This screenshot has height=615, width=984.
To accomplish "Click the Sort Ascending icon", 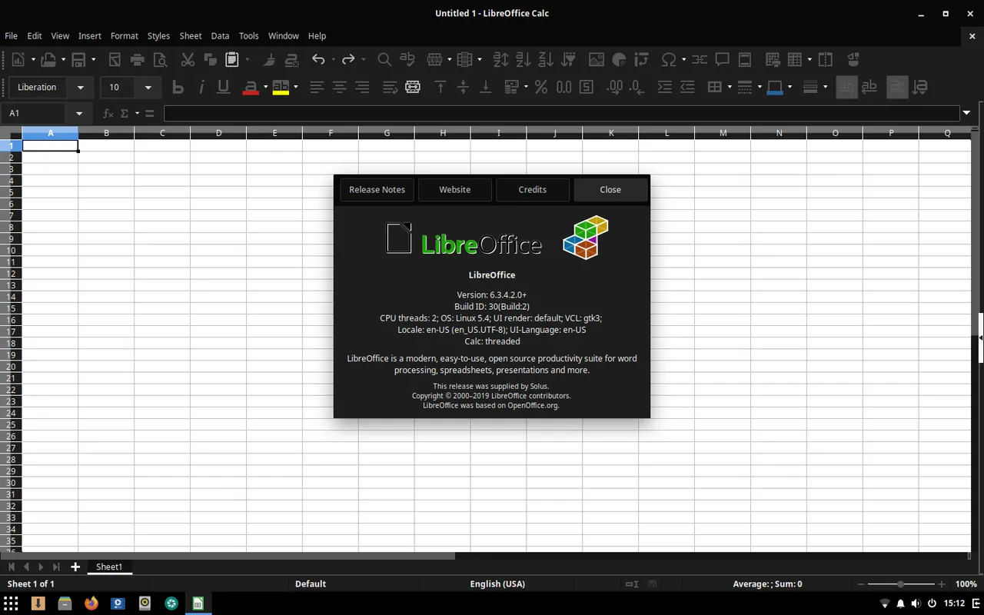I will (x=524, y=59).
